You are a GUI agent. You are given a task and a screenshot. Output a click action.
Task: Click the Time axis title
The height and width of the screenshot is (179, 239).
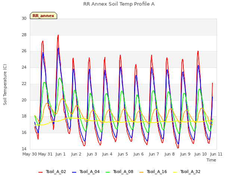[211, 160]
